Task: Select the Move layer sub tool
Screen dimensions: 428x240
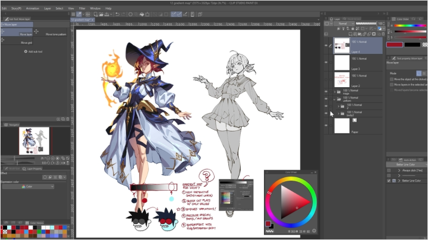Action: [17, 31]
